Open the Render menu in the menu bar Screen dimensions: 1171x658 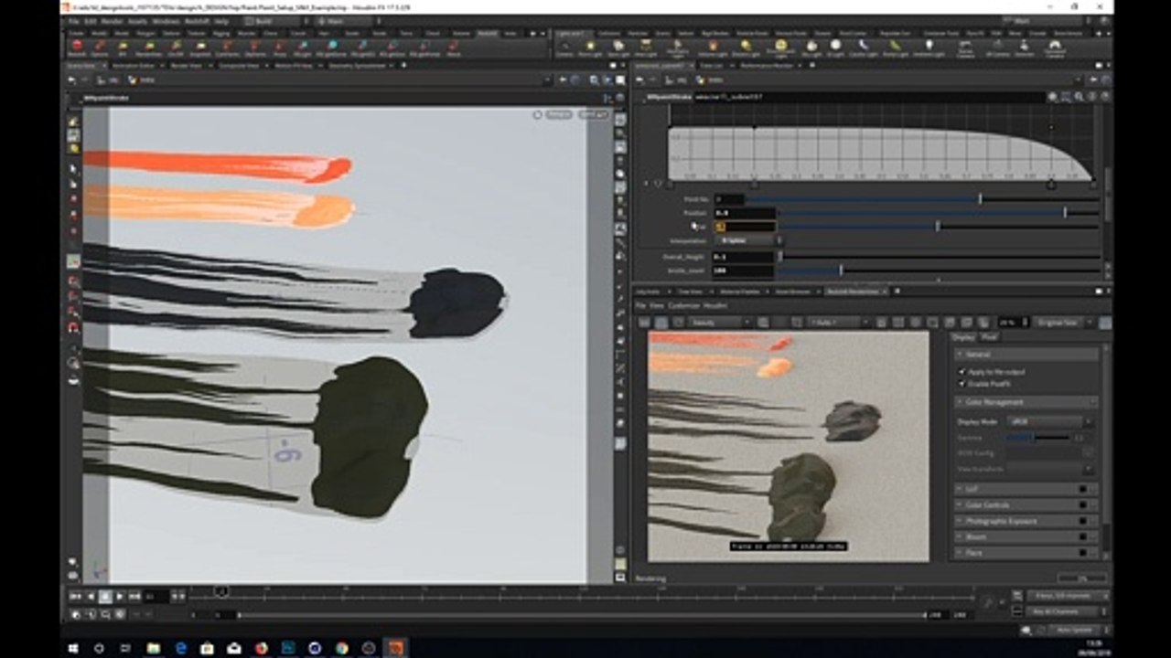click(x=112, y=20)
